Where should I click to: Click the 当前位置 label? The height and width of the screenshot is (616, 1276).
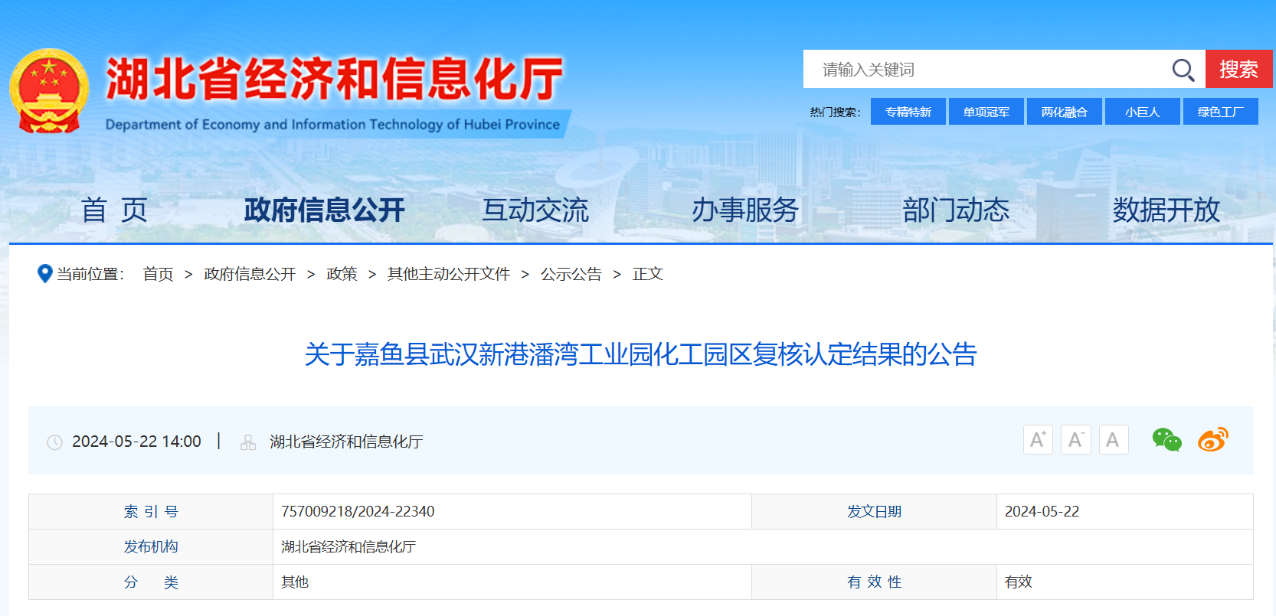[x=90, y=274]
